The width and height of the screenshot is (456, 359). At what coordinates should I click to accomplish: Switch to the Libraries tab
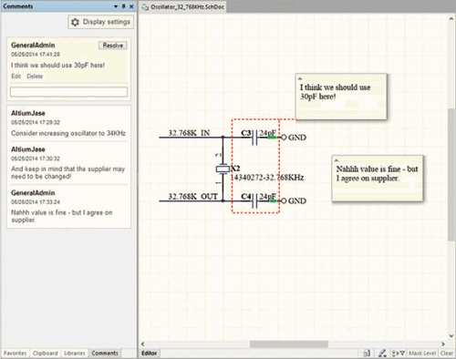tap(75, 354)
